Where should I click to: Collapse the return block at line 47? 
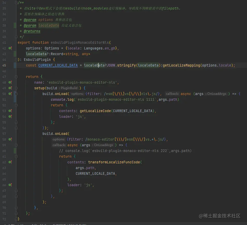[x=16, y=77]
